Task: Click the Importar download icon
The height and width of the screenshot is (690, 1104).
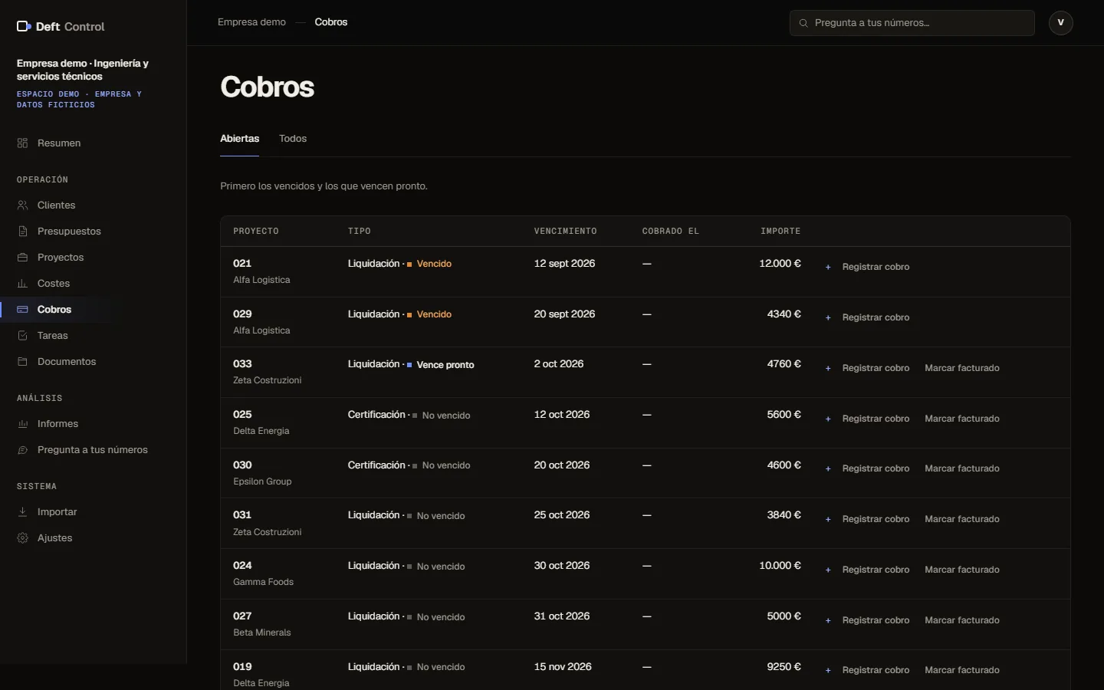Action: 22,512
